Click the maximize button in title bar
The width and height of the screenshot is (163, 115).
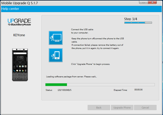point(148,2)
